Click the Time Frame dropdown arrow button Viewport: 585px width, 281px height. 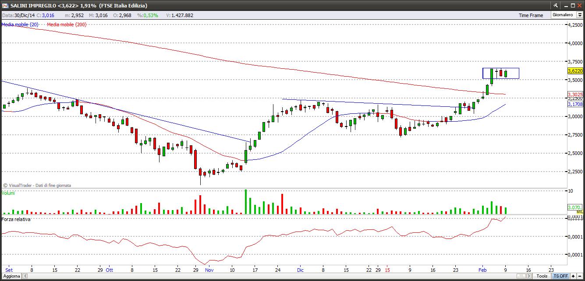[579, 15]
